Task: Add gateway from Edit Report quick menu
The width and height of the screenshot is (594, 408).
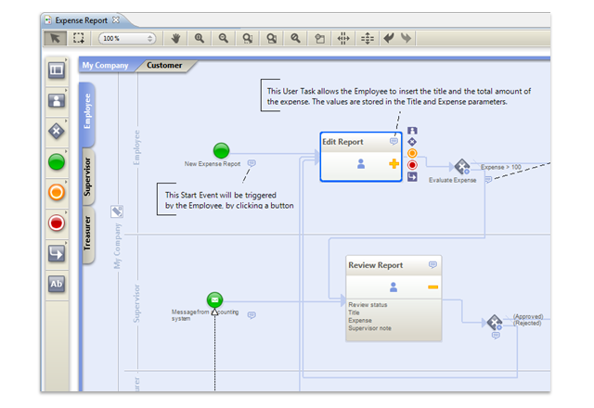Action: pos(412,142)
